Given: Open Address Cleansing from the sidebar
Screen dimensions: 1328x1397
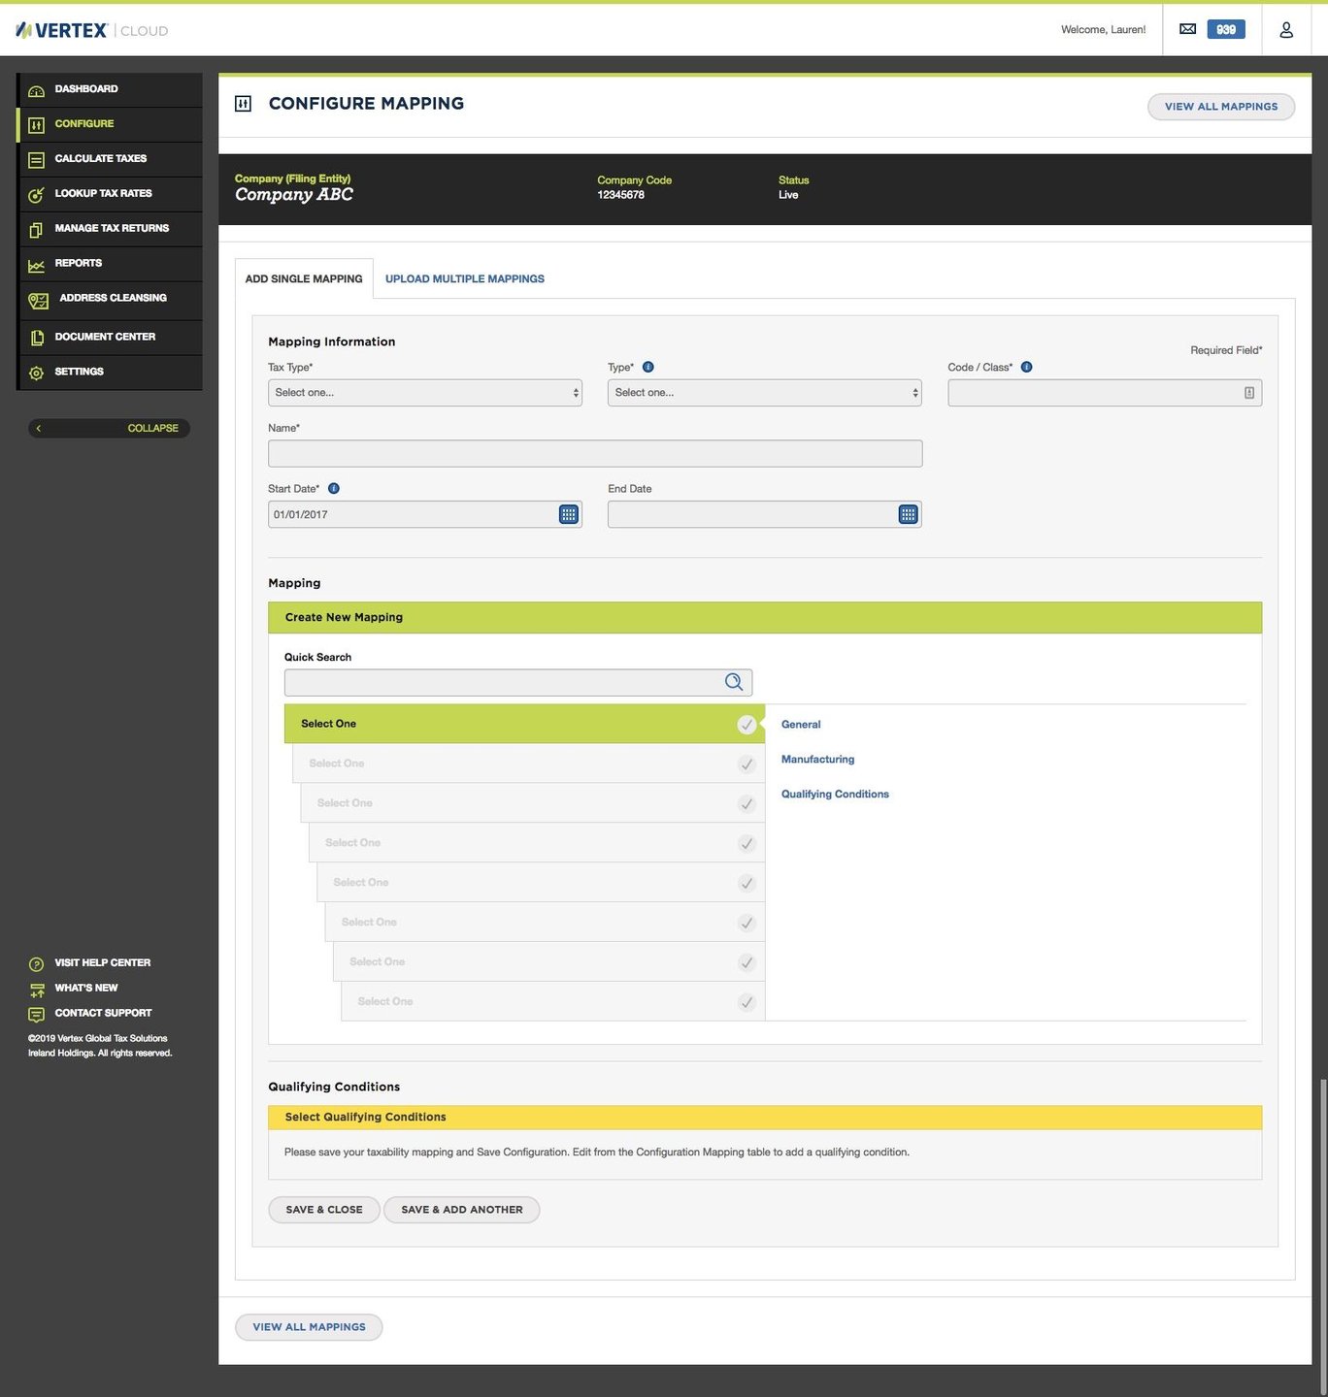Looking at the screenshot, I should point(110,300).
